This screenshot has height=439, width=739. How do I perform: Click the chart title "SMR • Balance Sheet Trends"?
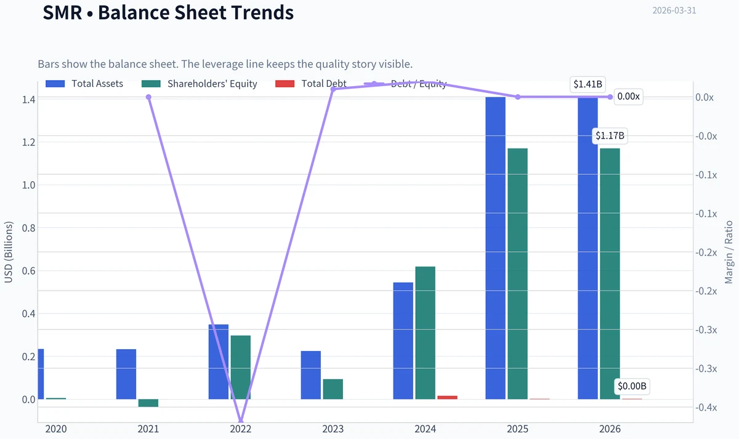pos(168,12)
